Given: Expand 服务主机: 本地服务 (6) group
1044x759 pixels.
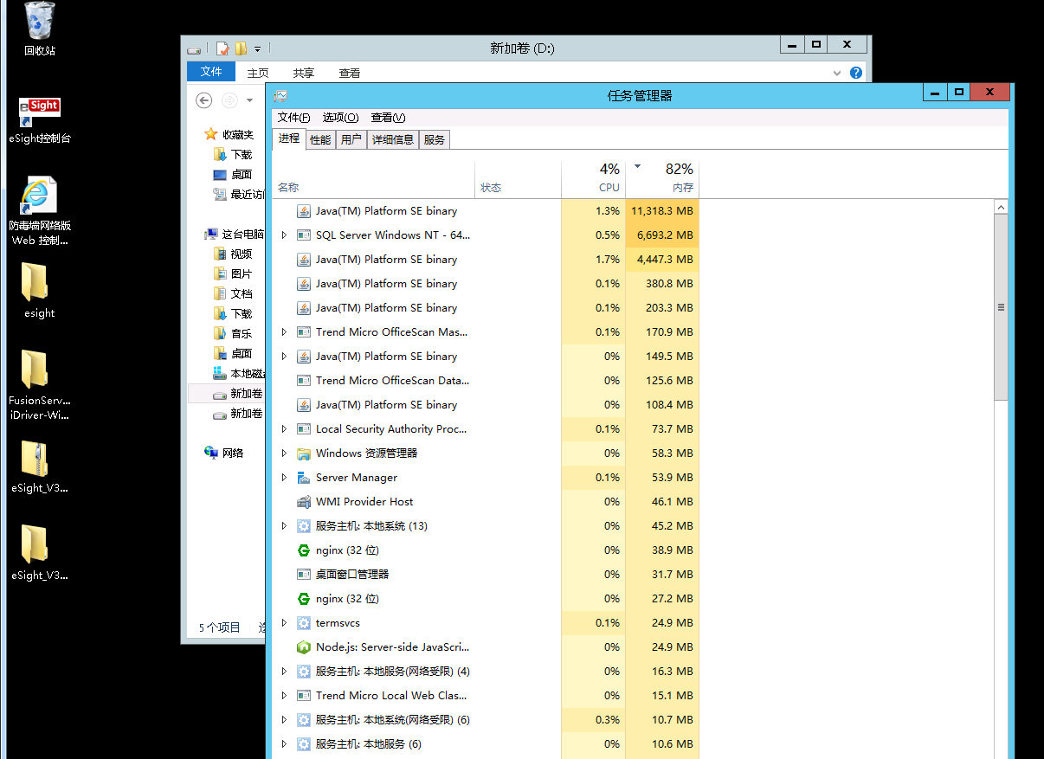Looking at the screenshot, I should pyautogui.click(x=284, y=744).
